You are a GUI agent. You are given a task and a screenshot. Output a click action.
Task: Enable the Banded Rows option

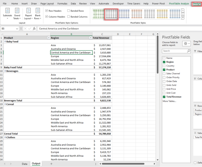69,11
